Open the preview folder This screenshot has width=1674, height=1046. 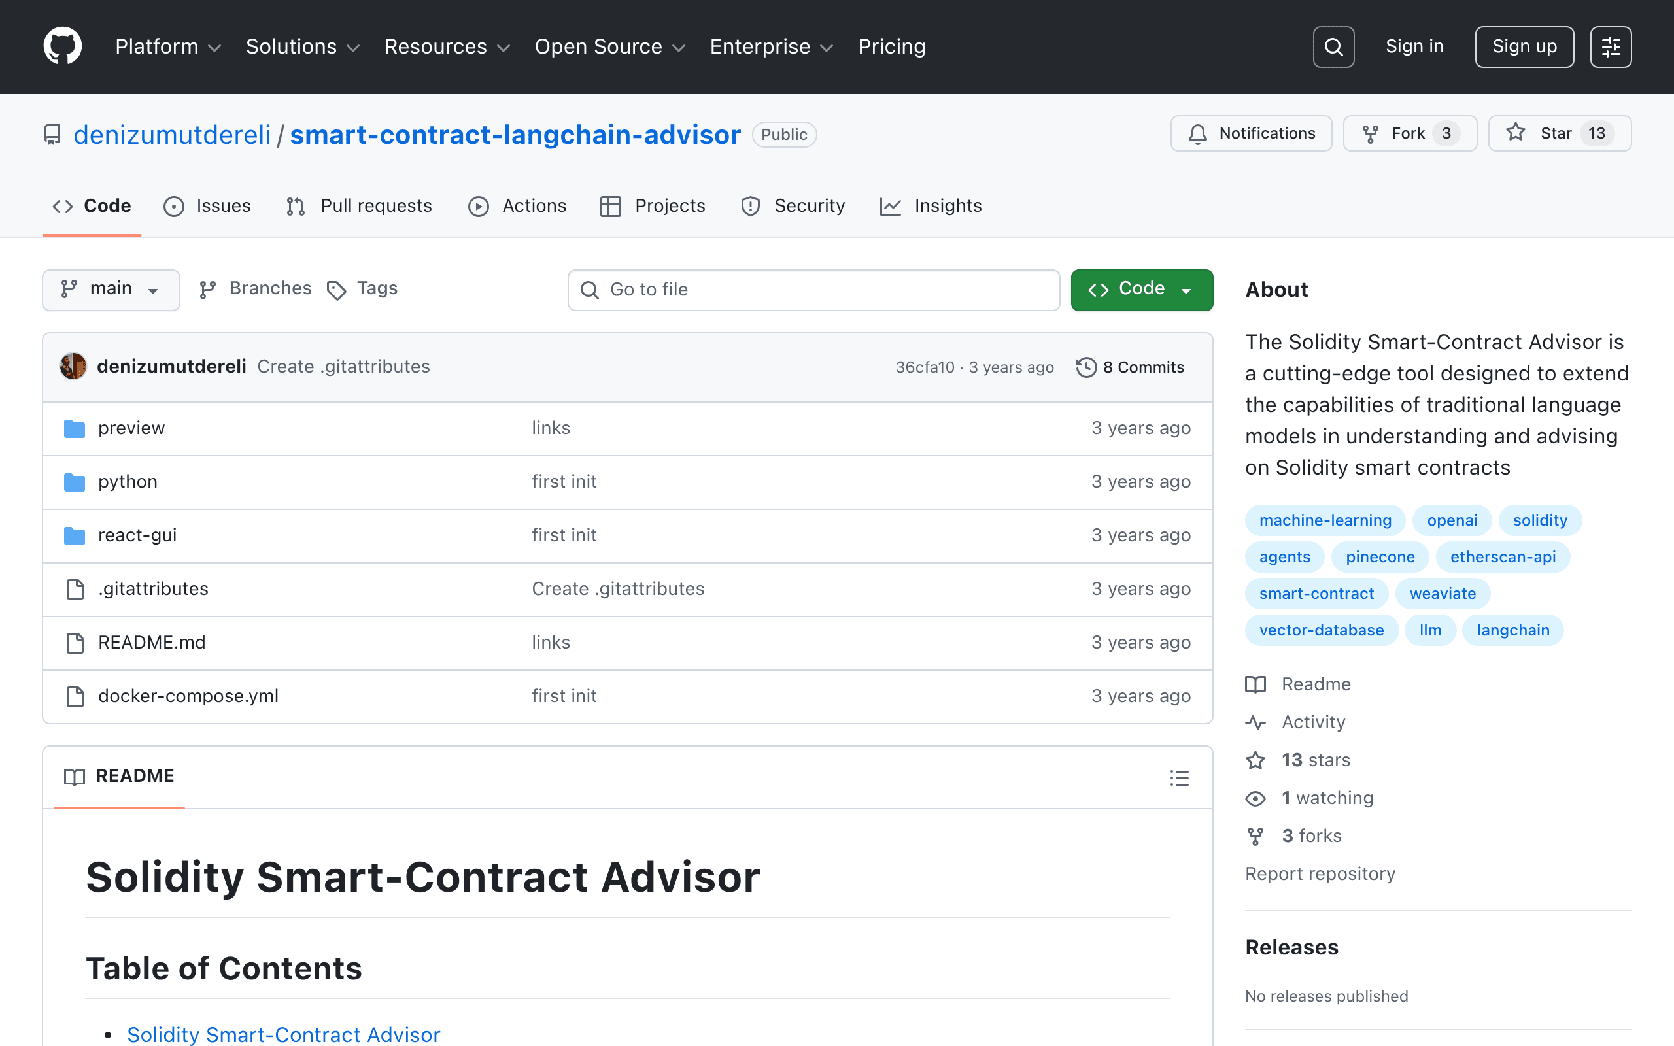[131, 428]
